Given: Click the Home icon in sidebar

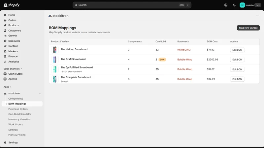Looking at the screenshot, I should [5, 15].
